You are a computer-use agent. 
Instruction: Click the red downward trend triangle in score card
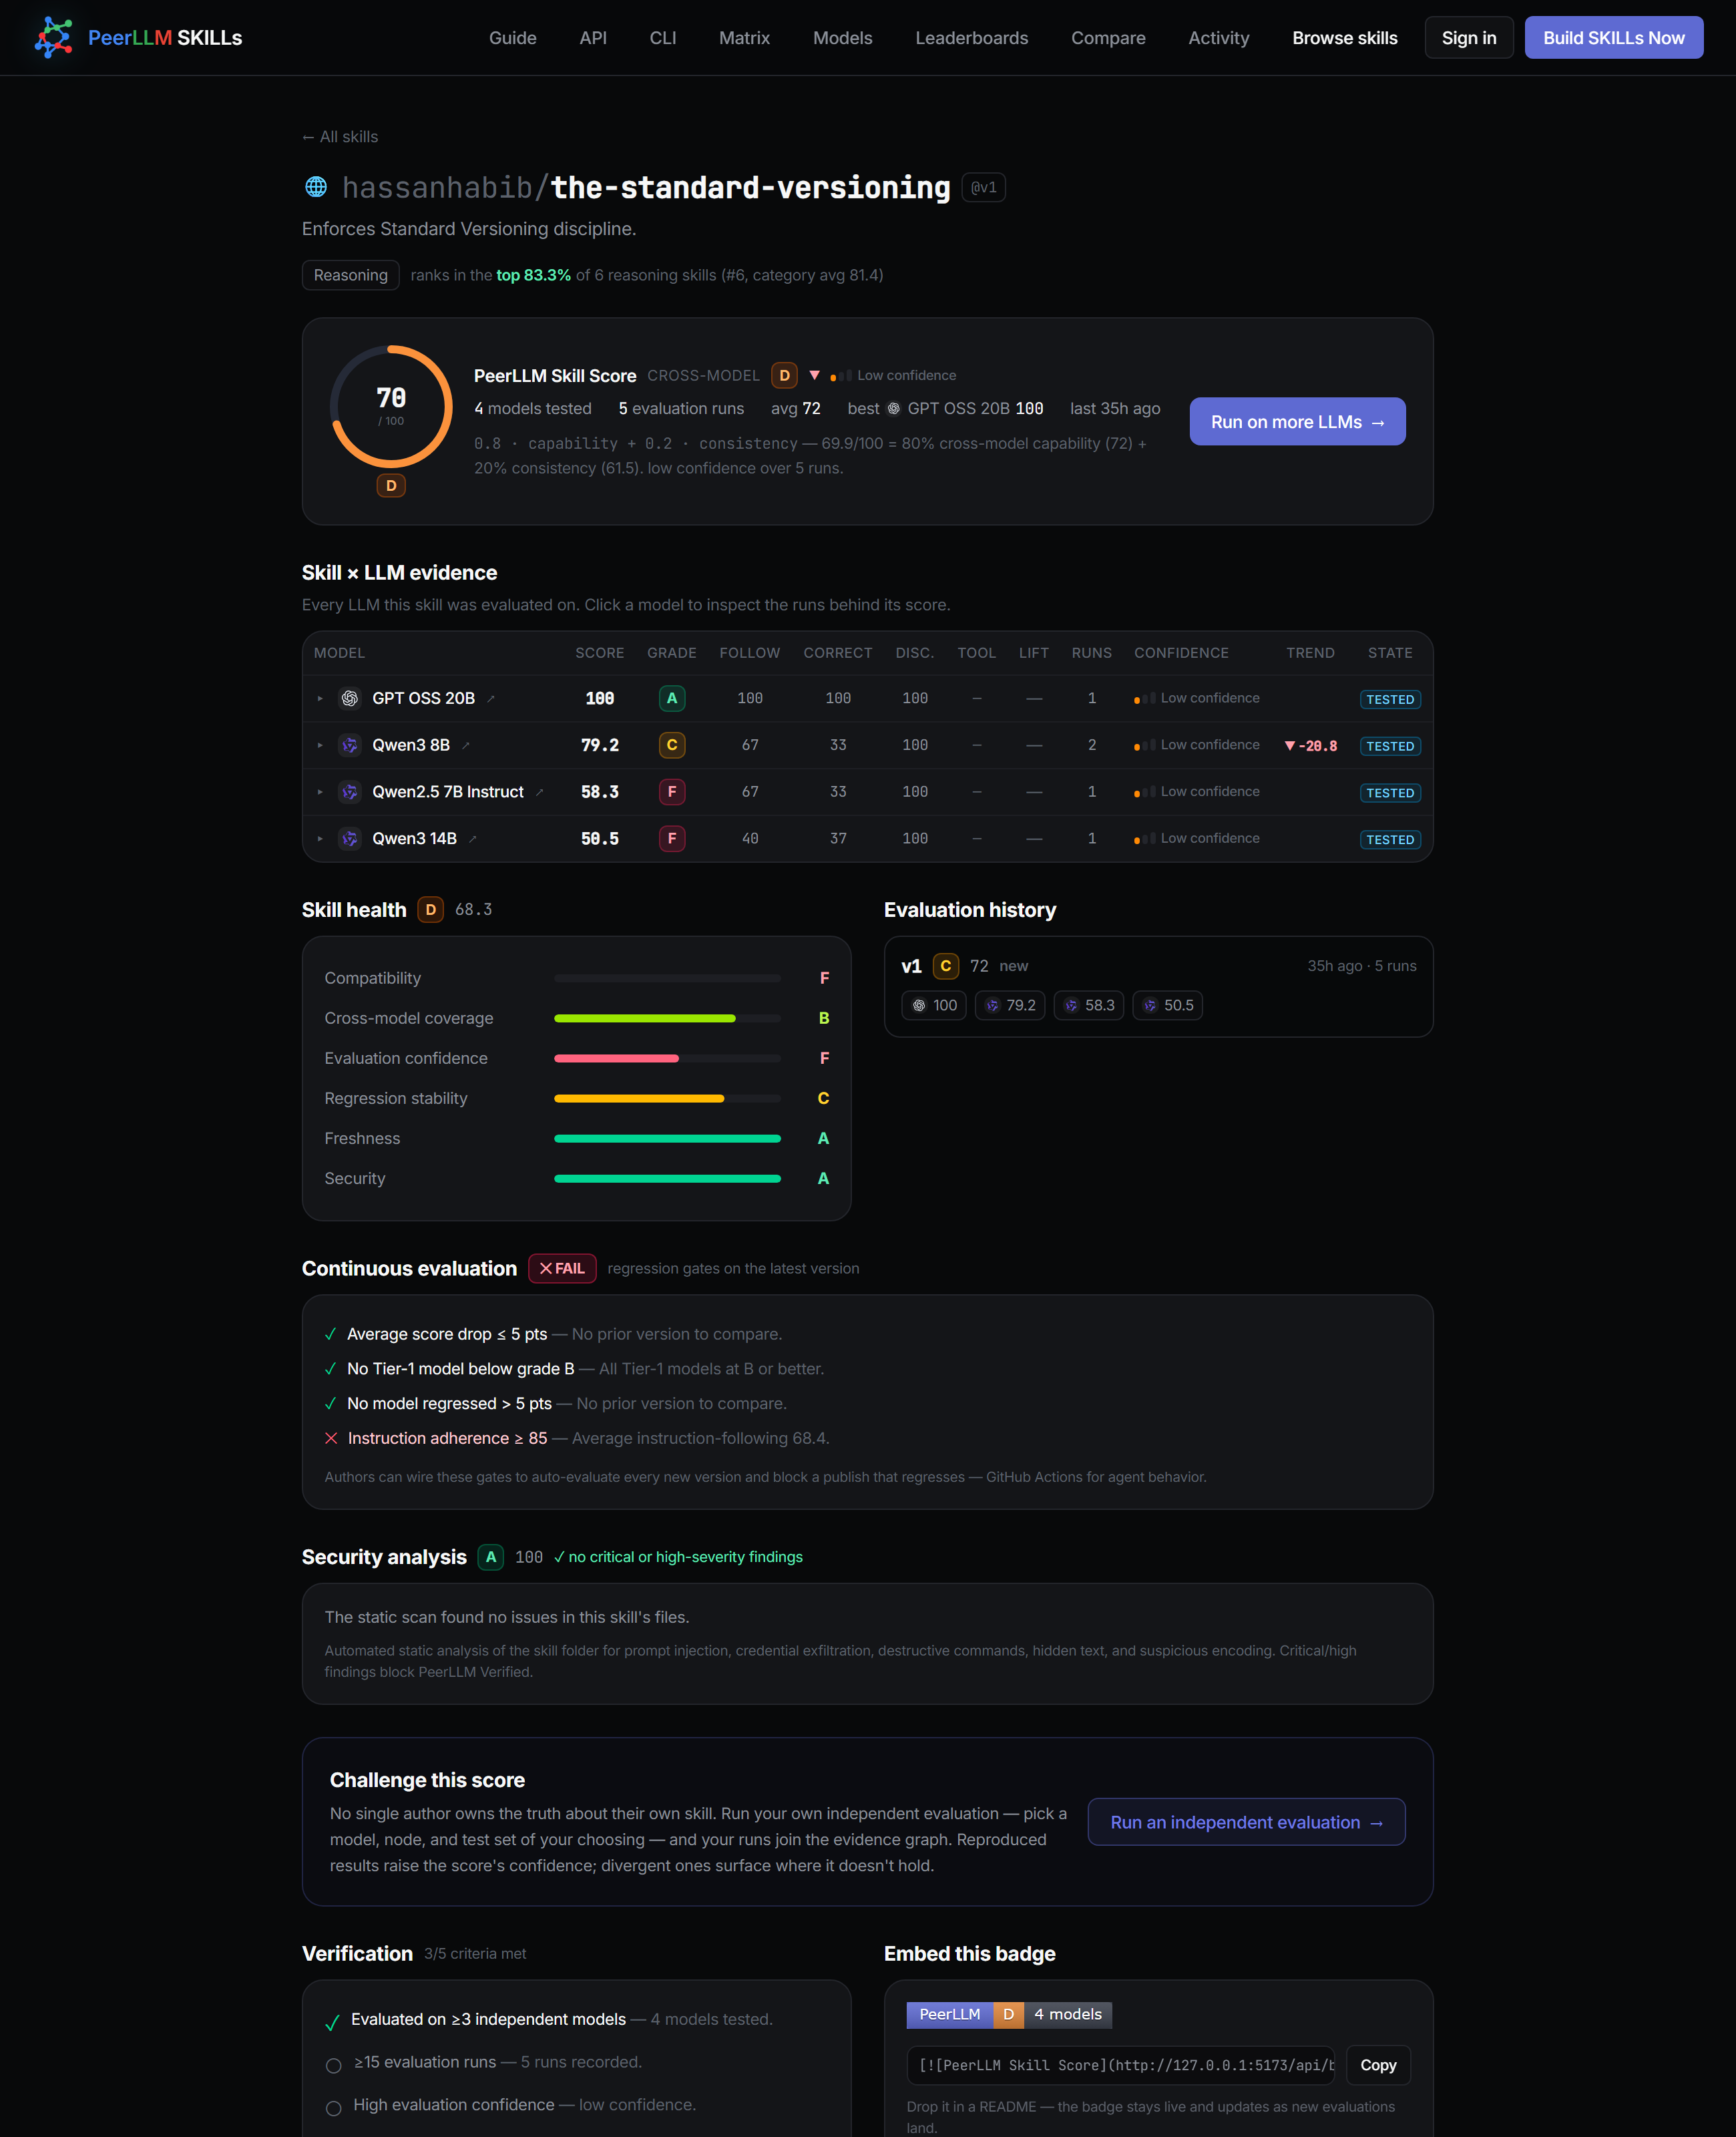coord(815,375)
